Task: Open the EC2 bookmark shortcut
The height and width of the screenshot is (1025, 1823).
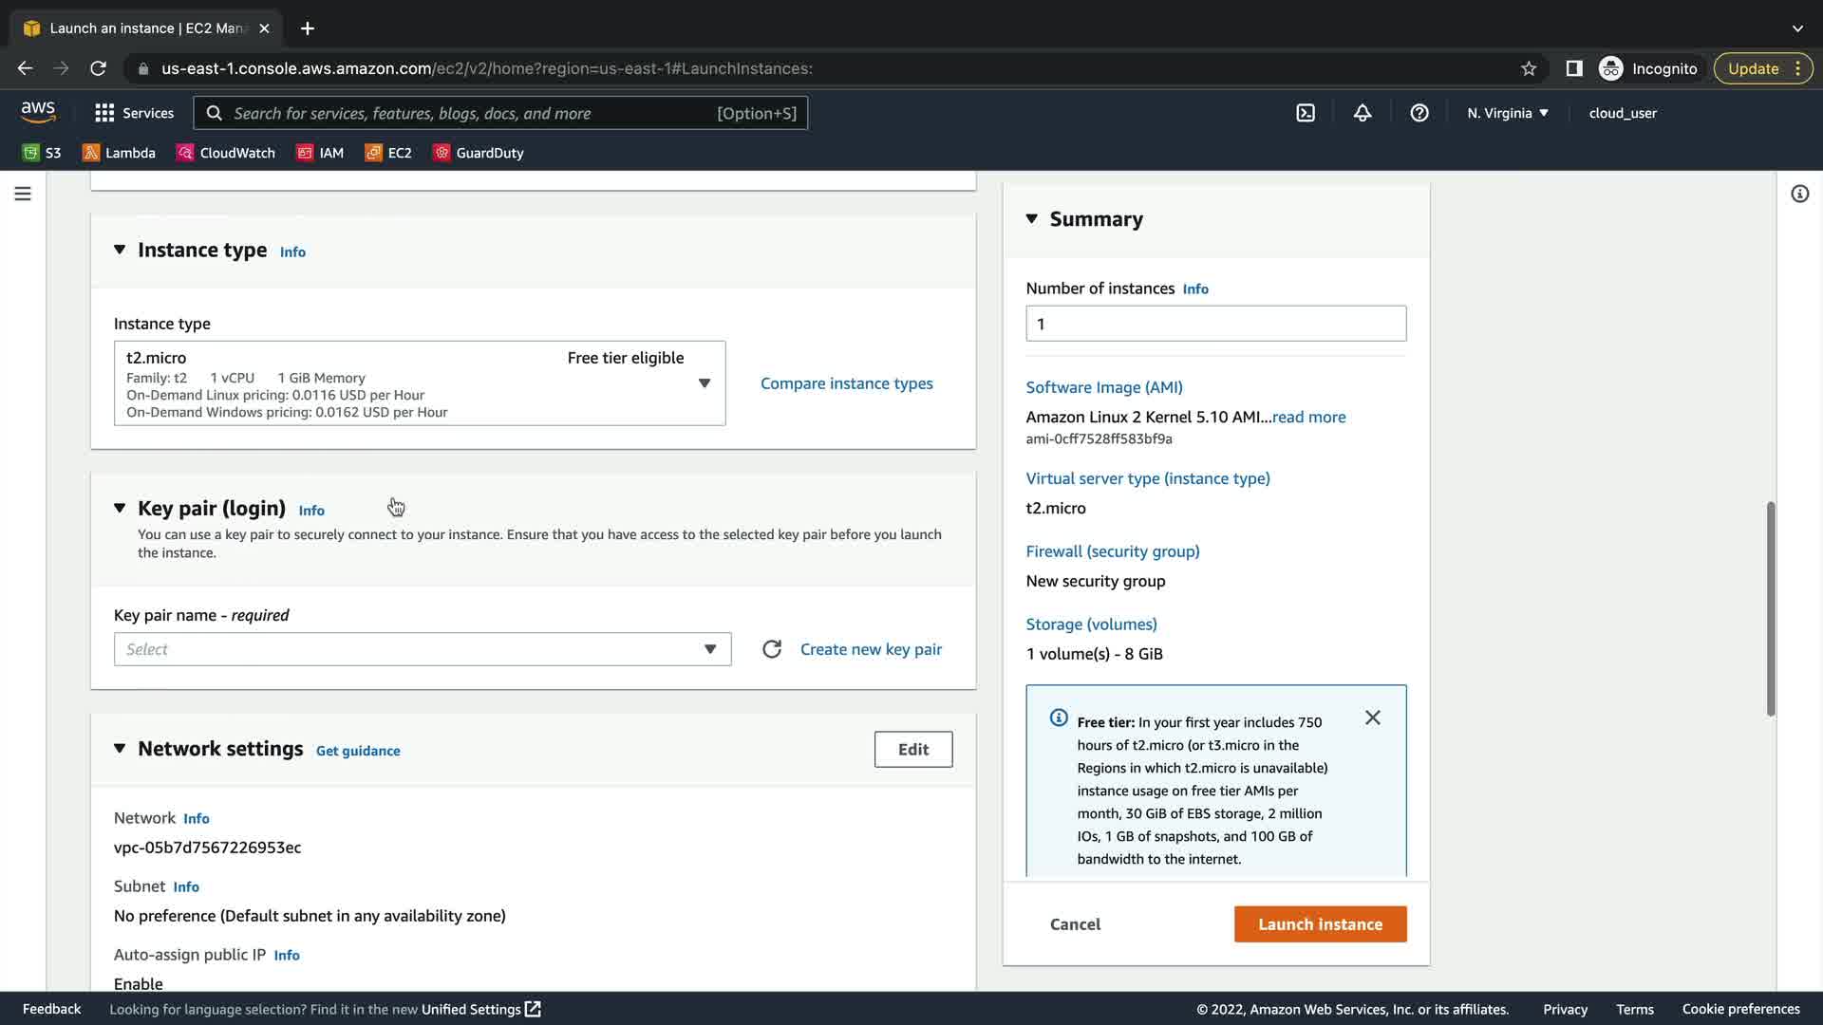Action: [388, 153]
